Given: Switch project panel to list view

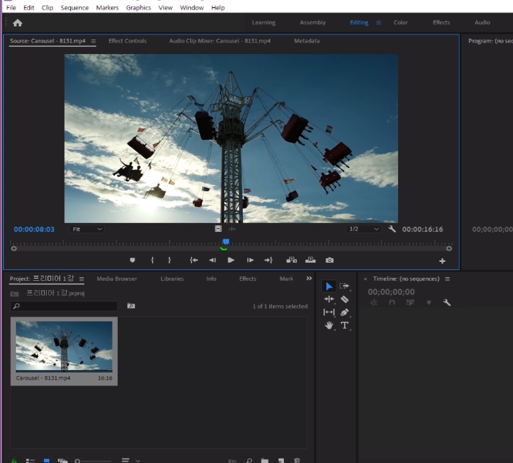Looking at the screenshot, I should pyautogui.click(x=30, y=461).
